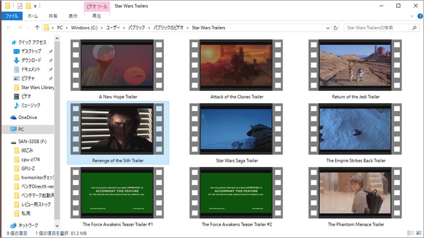This screenshot has height=238, width=424.
Task: Open the ファイル menu tab
Action: click(x=12, y=16)
